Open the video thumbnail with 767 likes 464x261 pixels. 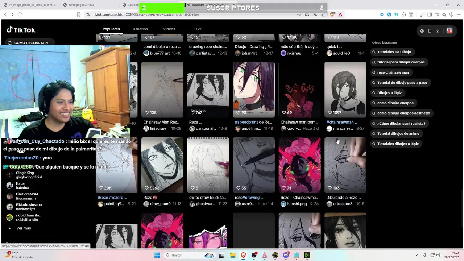(208, 90)
